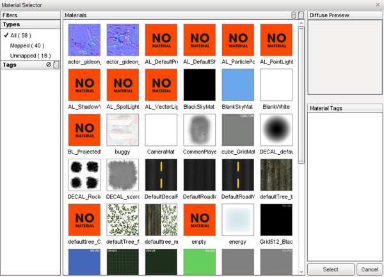Click the notepad icon in Materials header

tap(301, 15)
